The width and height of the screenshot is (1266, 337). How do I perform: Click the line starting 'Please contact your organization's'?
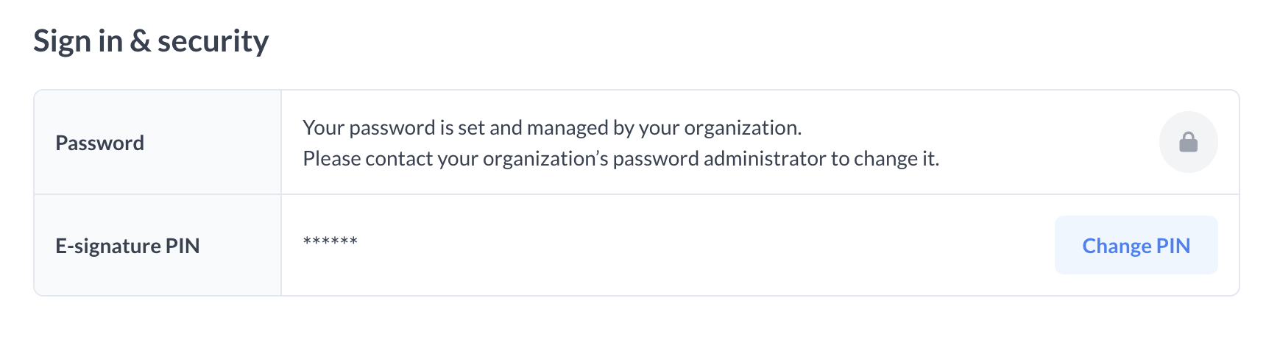coord(620,159)
